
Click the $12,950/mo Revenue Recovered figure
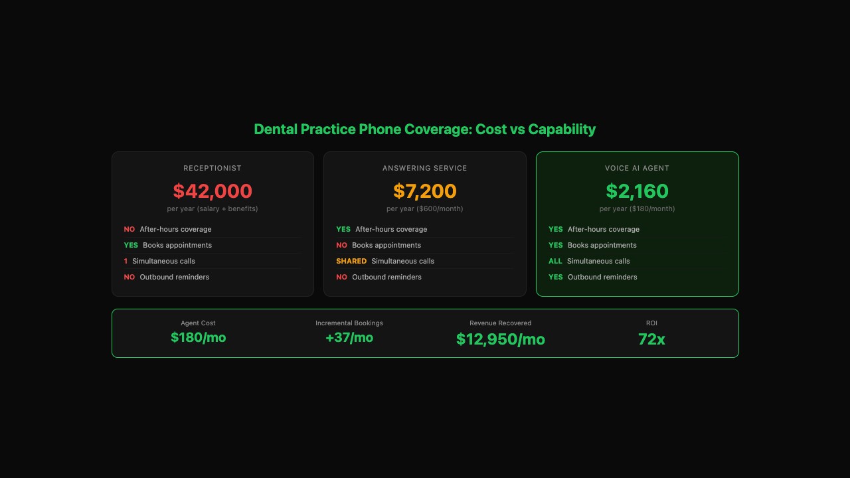tap(501, 339)
